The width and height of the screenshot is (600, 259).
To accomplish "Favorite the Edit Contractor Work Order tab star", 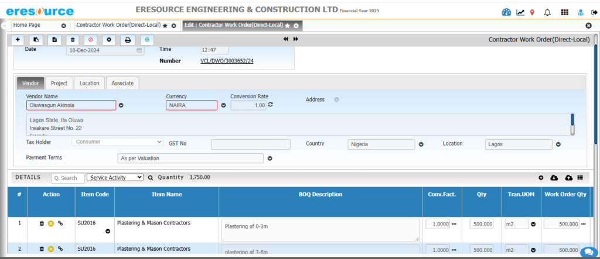I will 287,26.
